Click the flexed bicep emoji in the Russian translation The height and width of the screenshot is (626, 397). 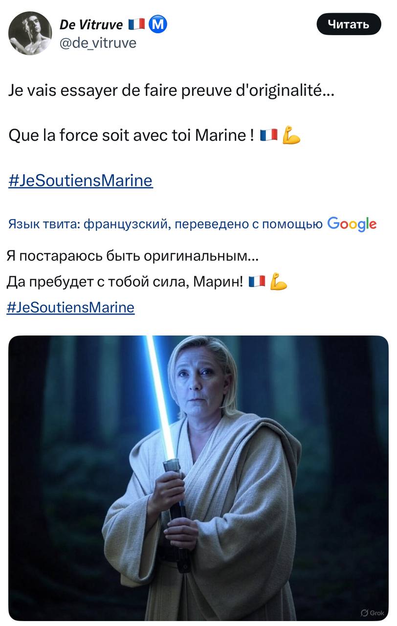click(278, 281)
